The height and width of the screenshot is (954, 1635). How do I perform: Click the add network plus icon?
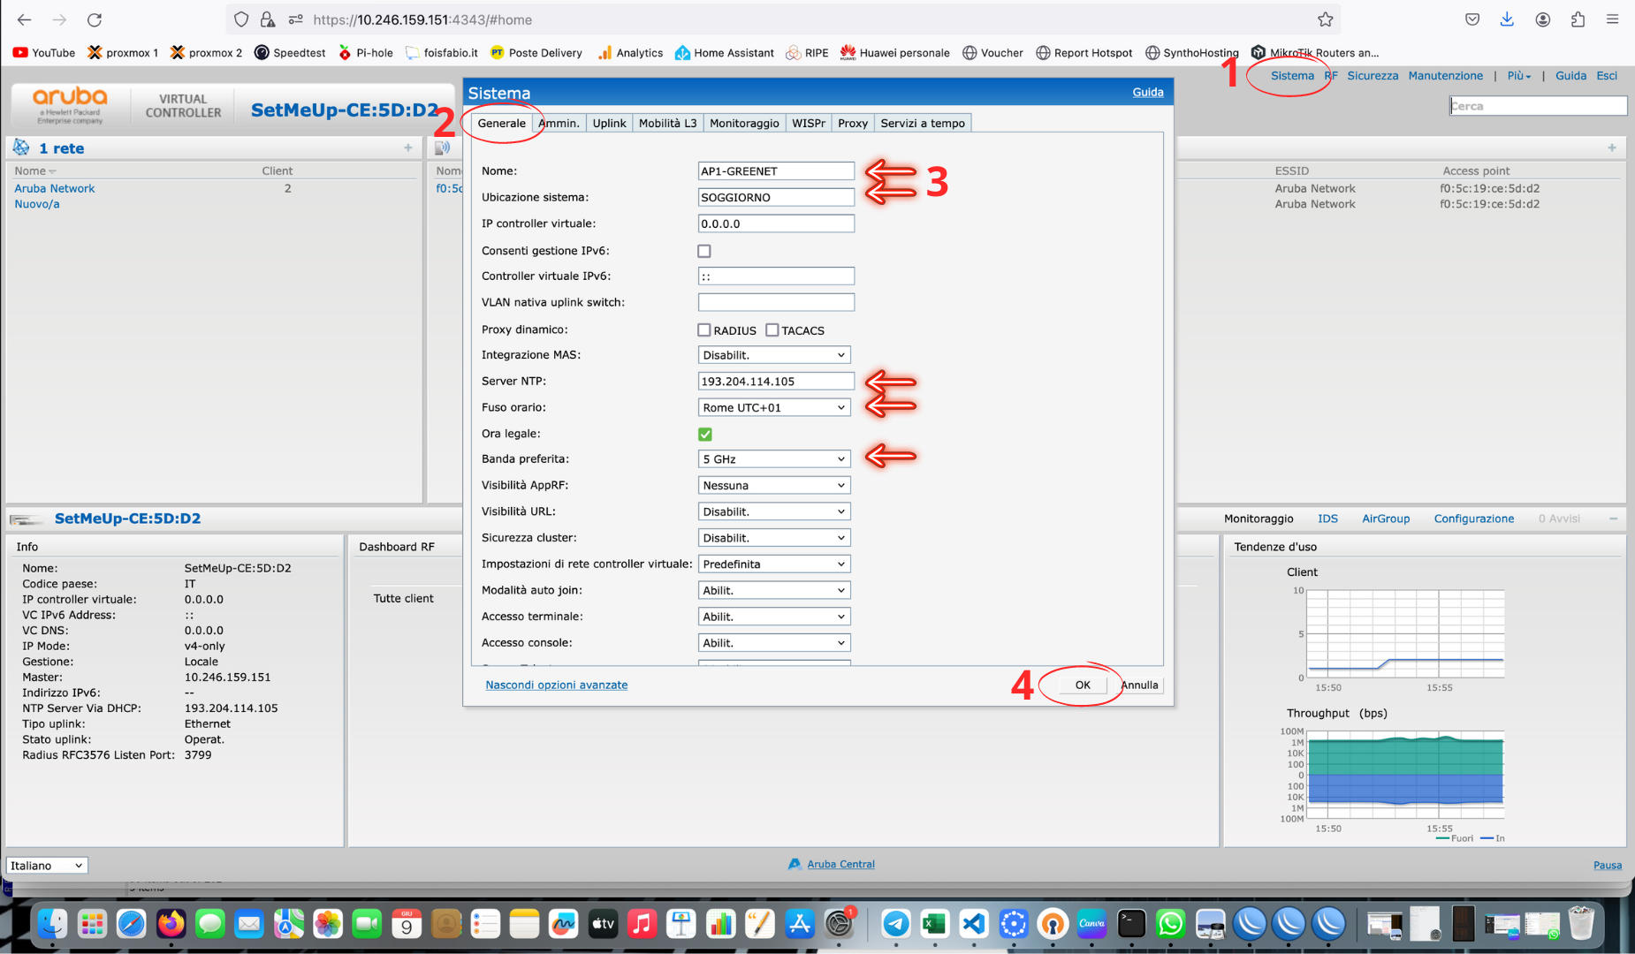pos(408,148)
